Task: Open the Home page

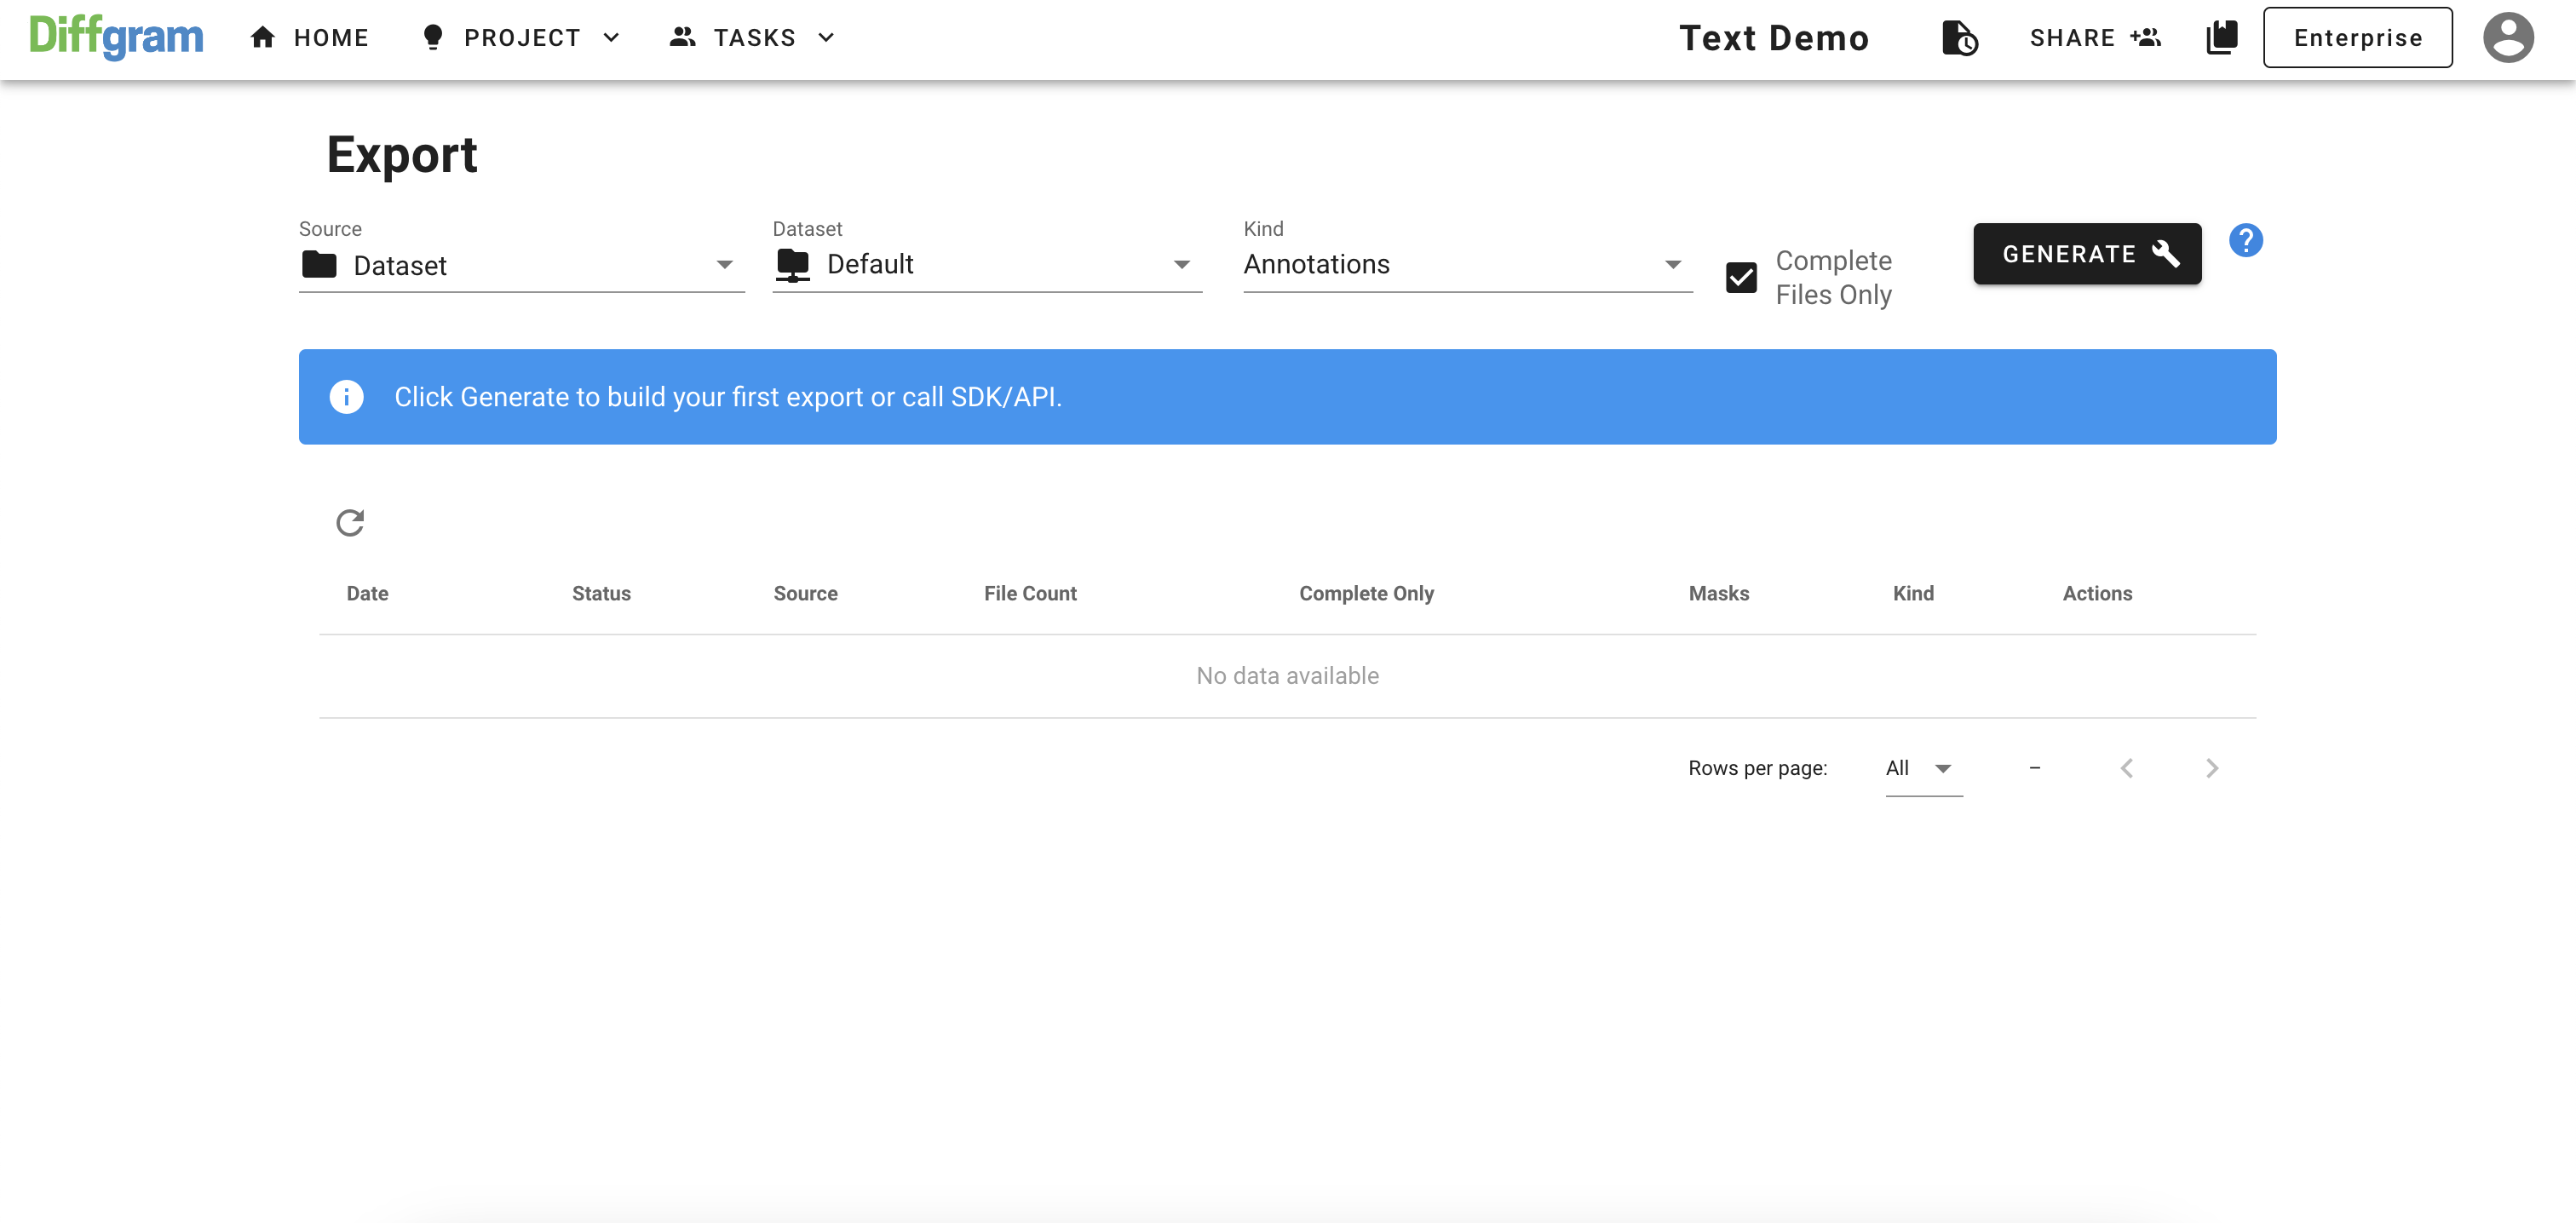Action: click(x=309, y=38)
